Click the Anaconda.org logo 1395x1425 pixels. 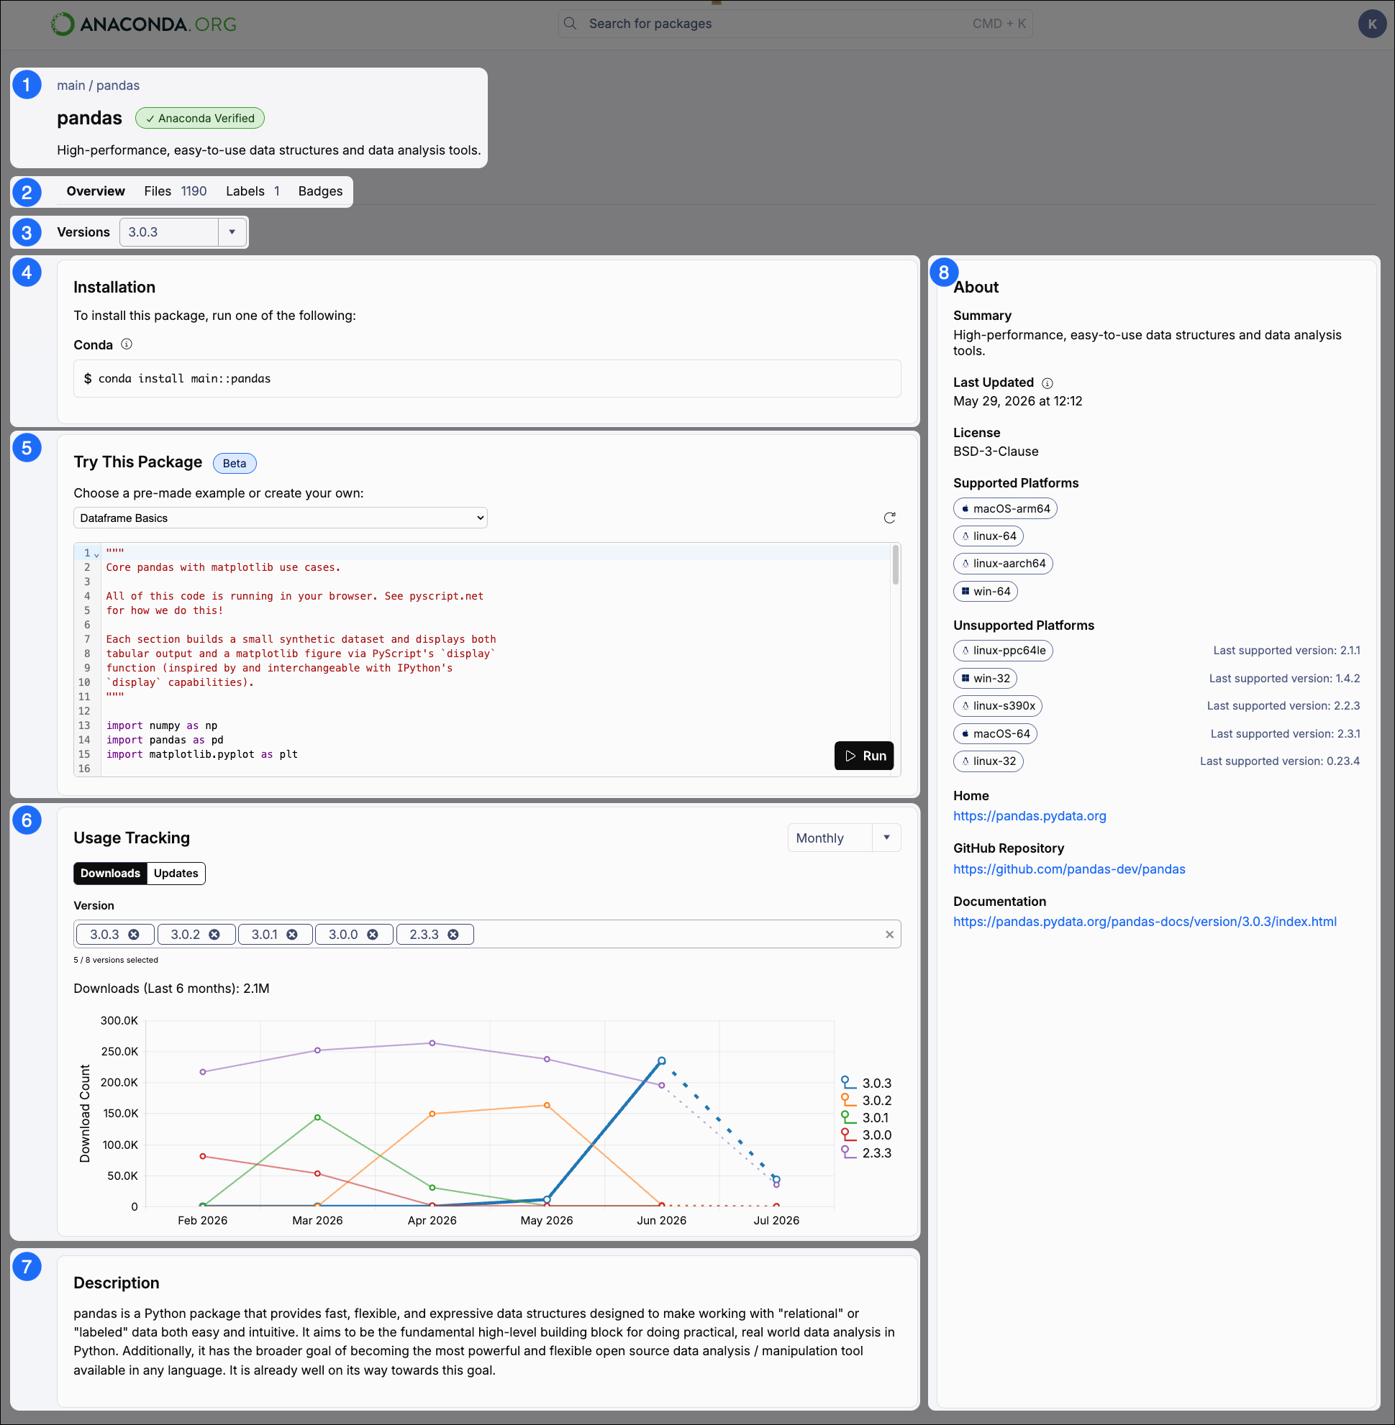[x=144, y=24]
